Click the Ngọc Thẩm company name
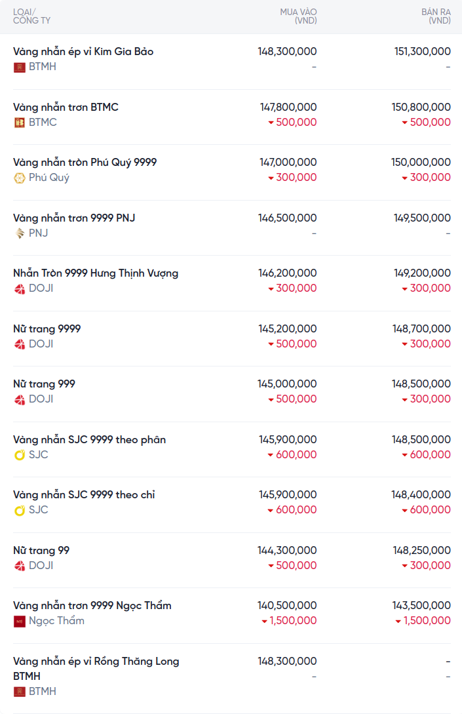The image size is (462, 714). [x=56, y=621]
